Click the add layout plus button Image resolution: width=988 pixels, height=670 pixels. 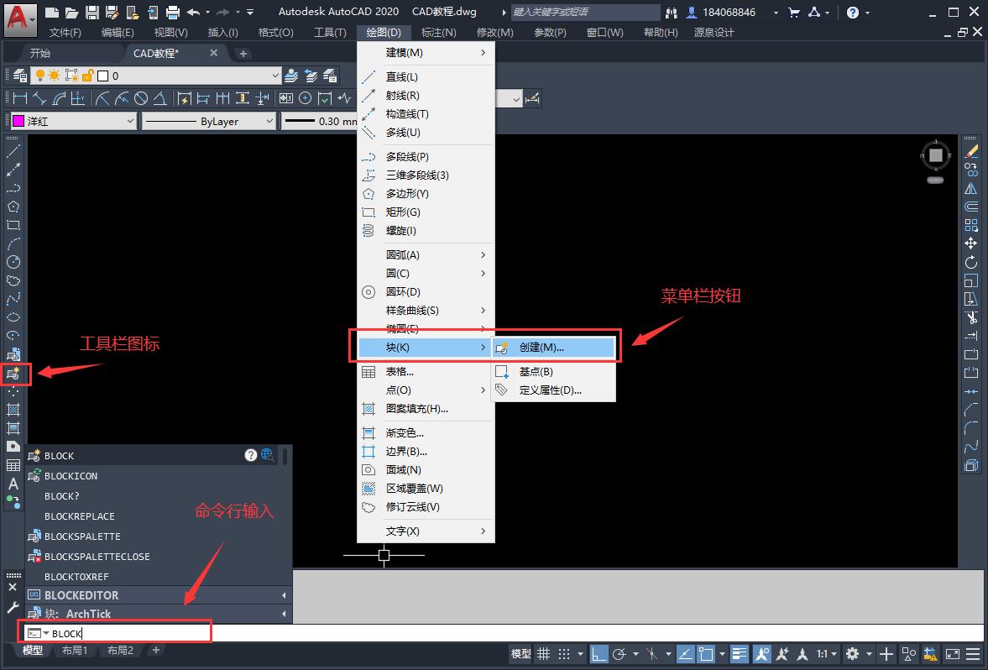click(155, 650)
